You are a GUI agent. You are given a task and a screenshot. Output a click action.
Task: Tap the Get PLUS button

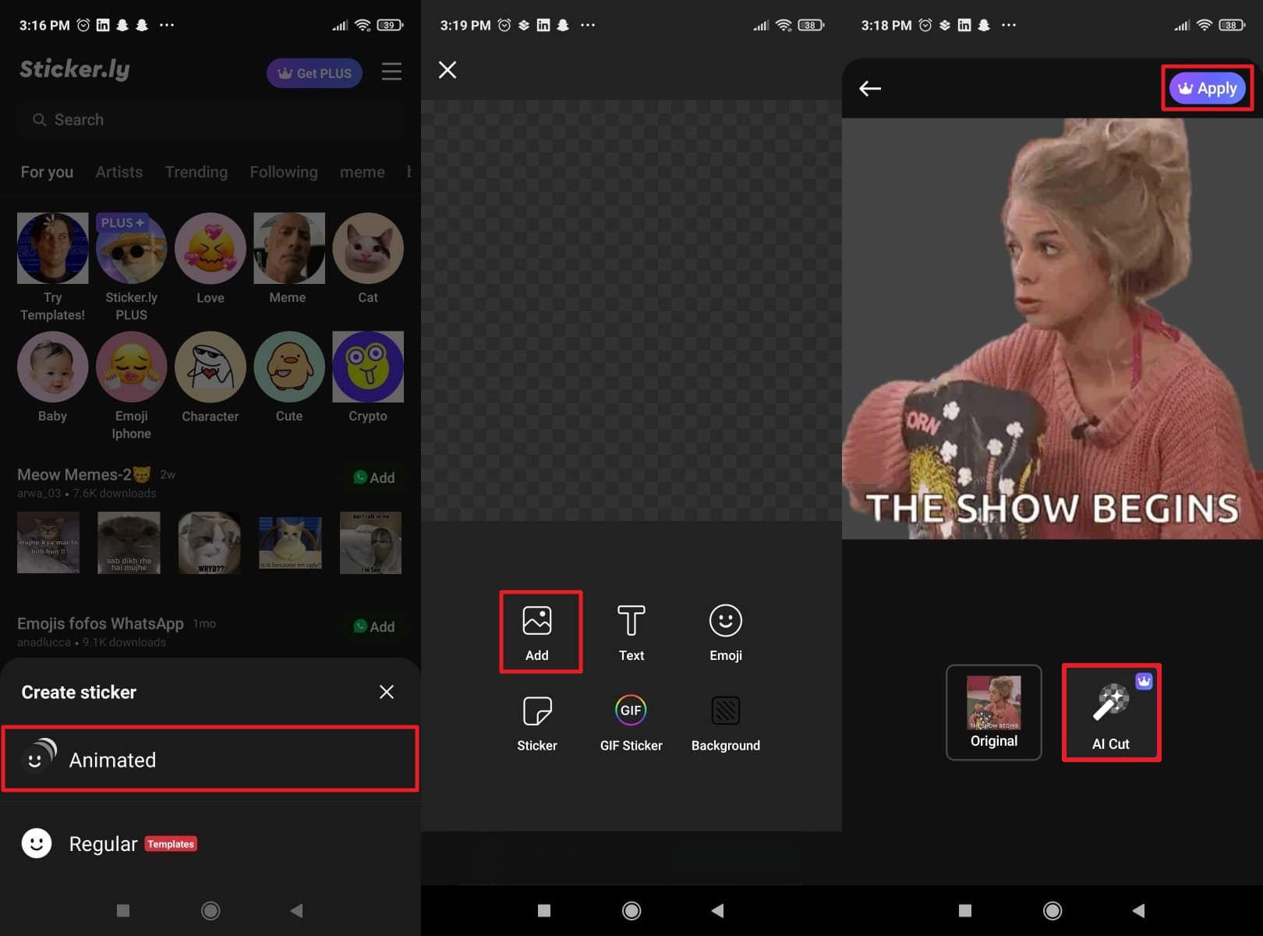click(314, 73)
